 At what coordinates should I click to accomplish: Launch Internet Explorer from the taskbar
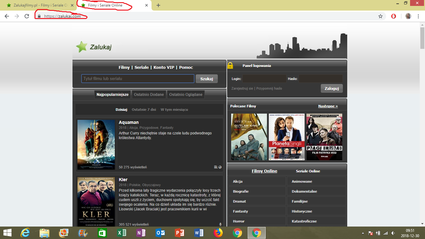(x=25, y=233)
